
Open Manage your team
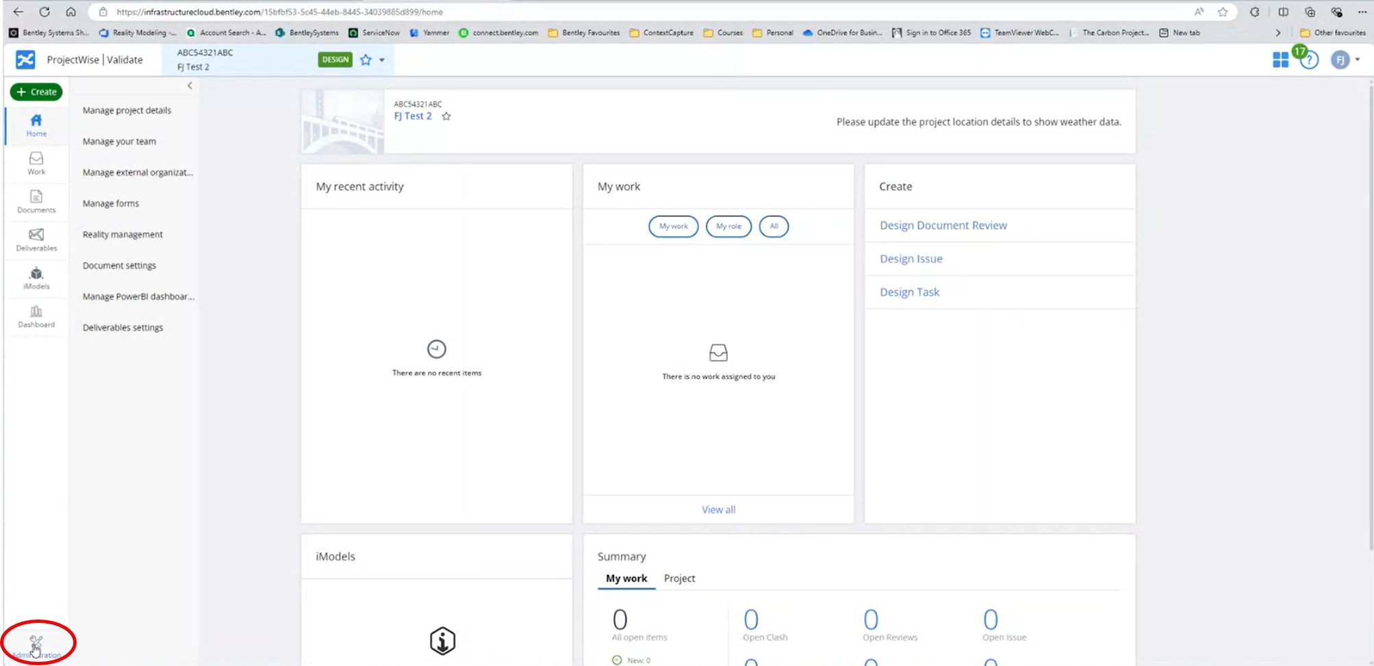119,142
